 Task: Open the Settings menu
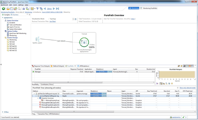click(21, 5)
